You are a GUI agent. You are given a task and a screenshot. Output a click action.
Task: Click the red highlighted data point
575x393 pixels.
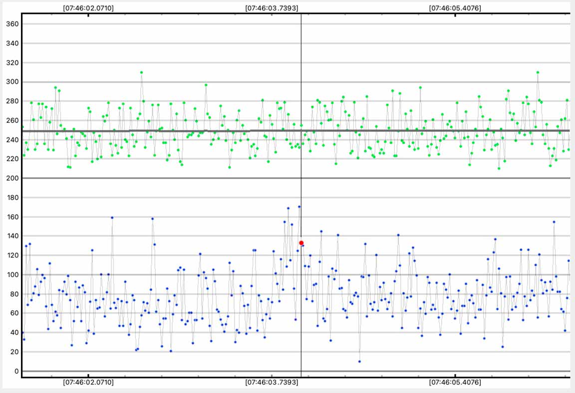301,243
